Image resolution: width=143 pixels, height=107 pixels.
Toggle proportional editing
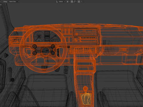pyautogui.click(x=79, y=1)
